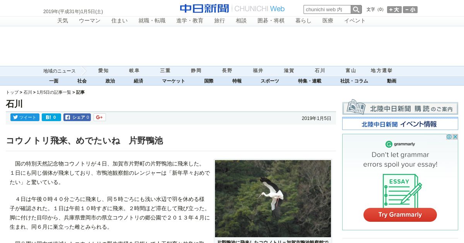
Task: Go to 社会 section
Action: (x=82, y=81)
